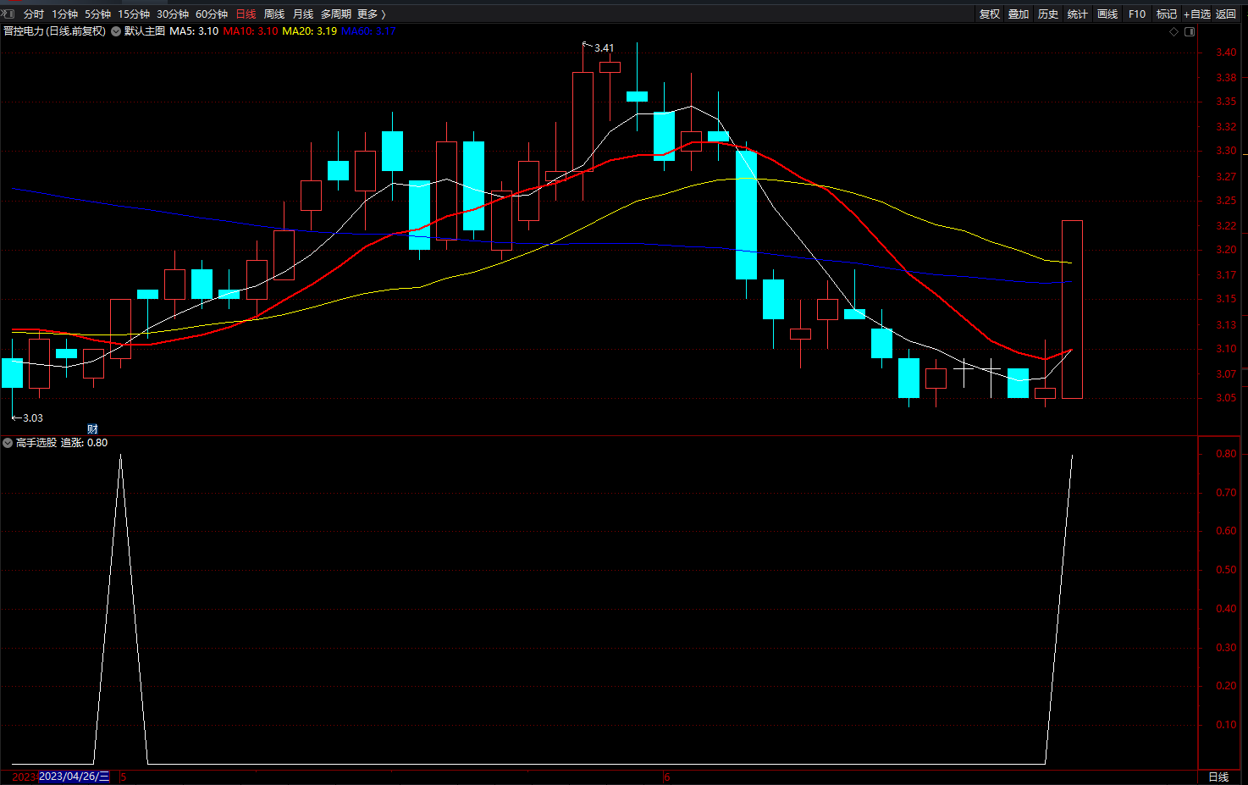Click the 追涨: 0.80 value label
The image size is (1248, 785).
click(x=84, y=443)
